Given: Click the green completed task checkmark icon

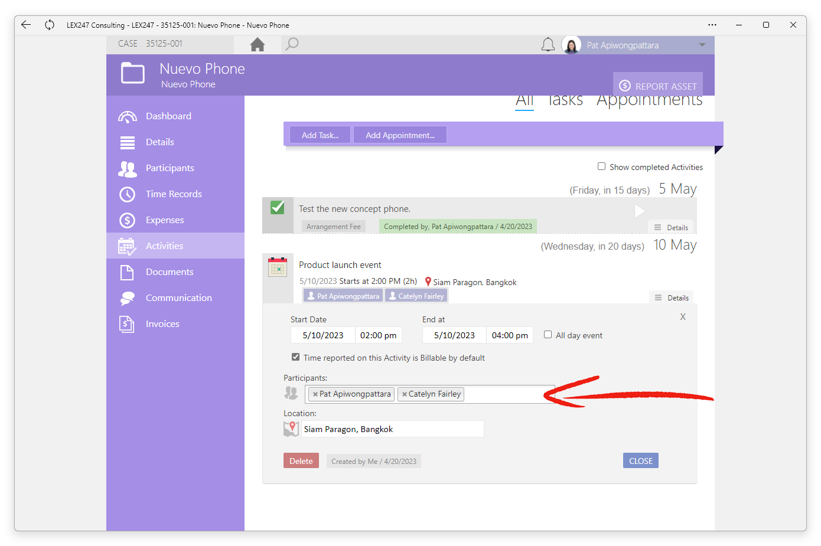Looking at the screenshot, I should point(278,208).
